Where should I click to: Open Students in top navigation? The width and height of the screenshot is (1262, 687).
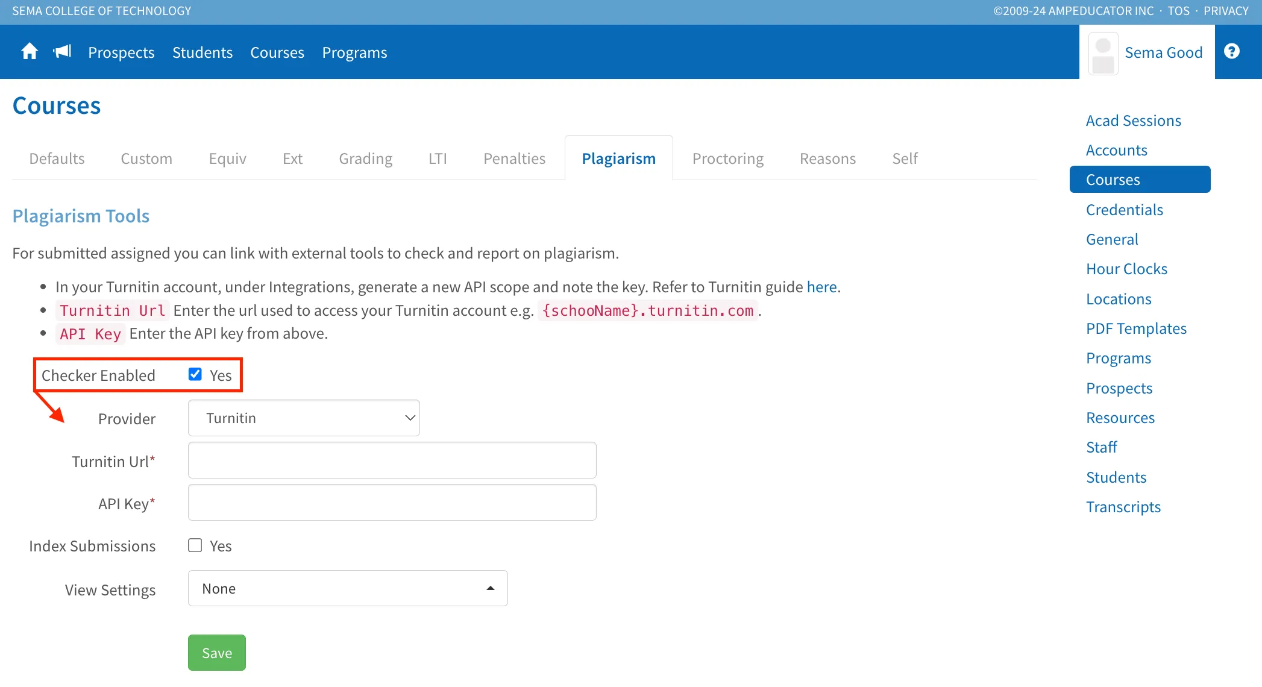click(202, 53)
